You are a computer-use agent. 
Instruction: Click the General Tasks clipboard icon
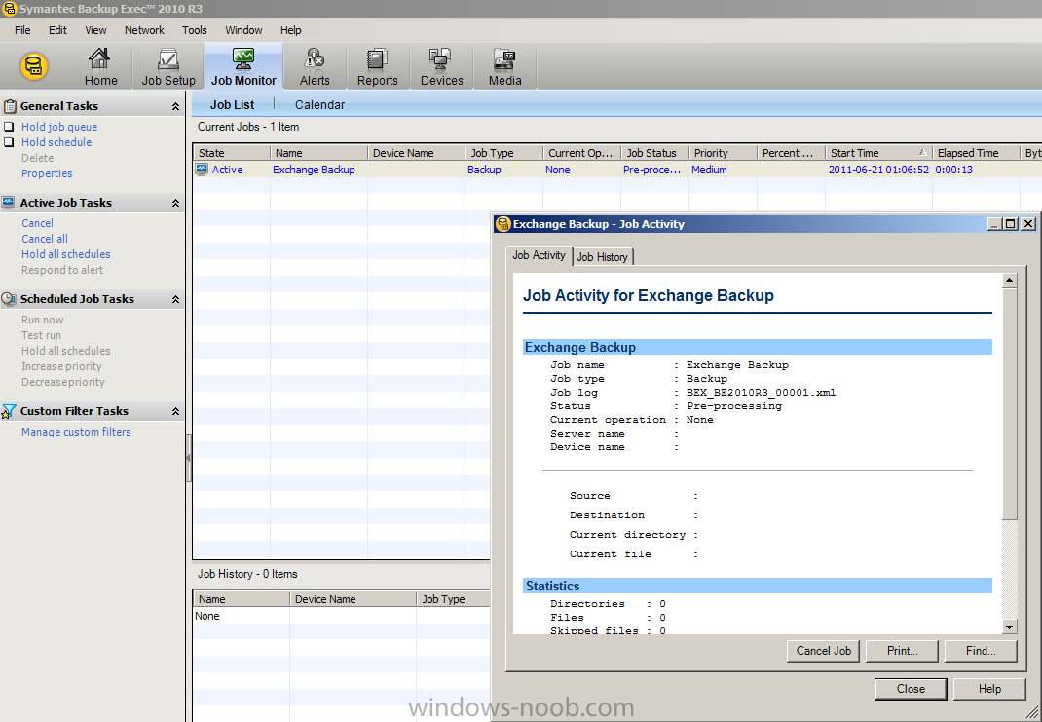(x=10, y=105)
